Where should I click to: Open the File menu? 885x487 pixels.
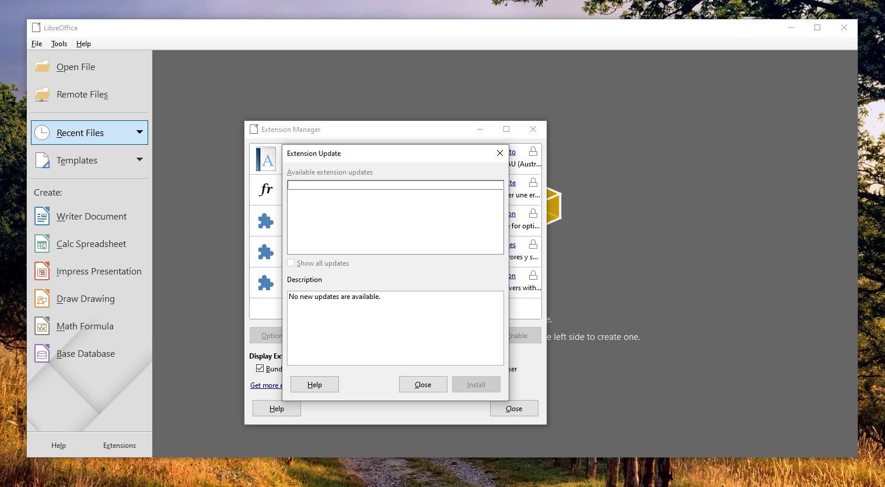coord(37,44)
